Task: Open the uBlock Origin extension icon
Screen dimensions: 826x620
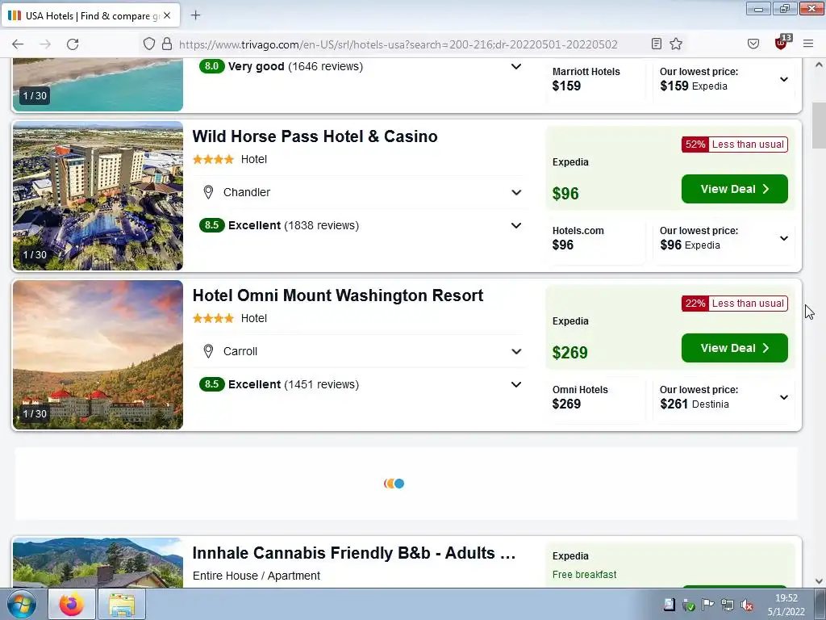Action: [x=782, y=43]
